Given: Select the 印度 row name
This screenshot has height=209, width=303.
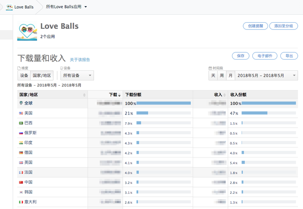Looking at the screenshot, I should (x=28, y=143).
